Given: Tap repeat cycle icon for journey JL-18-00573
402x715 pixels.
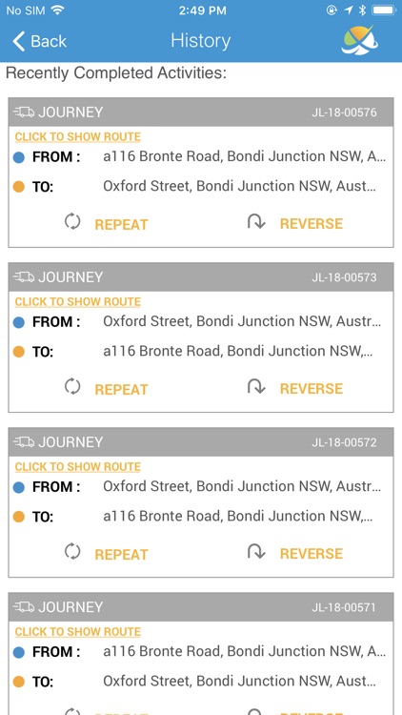Looking at the screenshot, I should click(x=72, y=387).
